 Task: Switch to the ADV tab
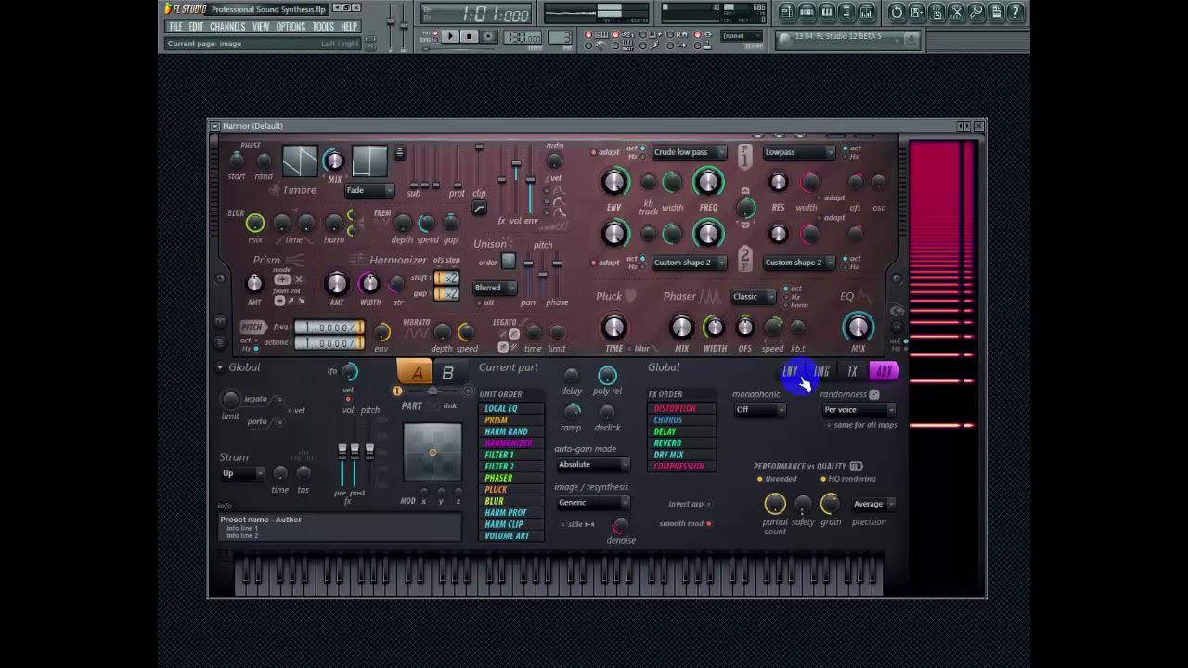[x=884, y=371]
